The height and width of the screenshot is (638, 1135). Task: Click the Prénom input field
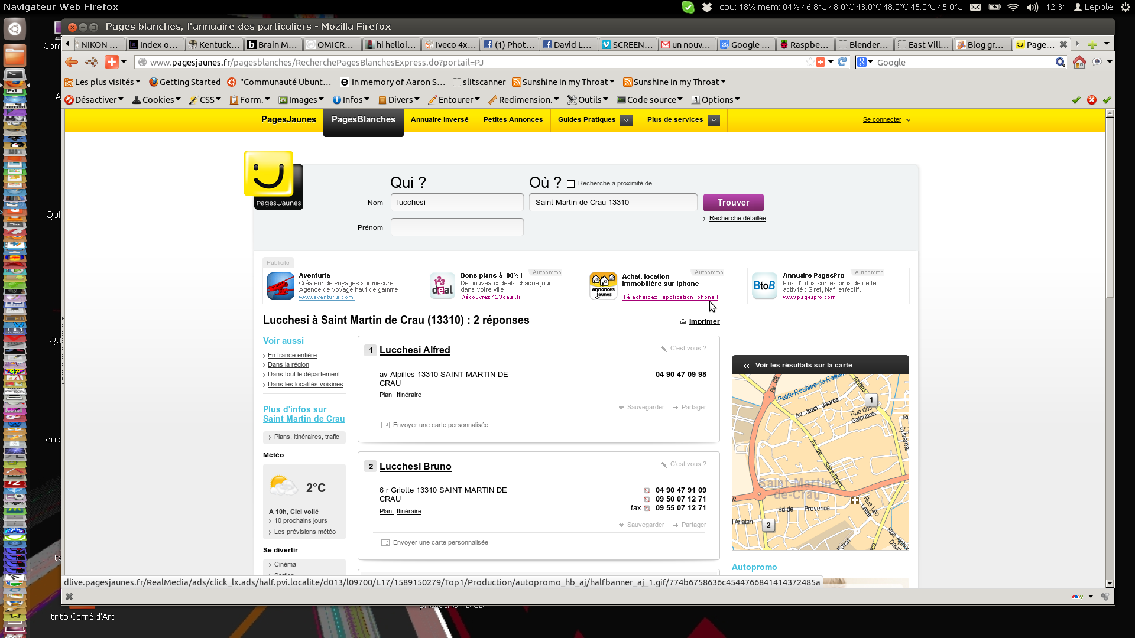pos(456,227)
